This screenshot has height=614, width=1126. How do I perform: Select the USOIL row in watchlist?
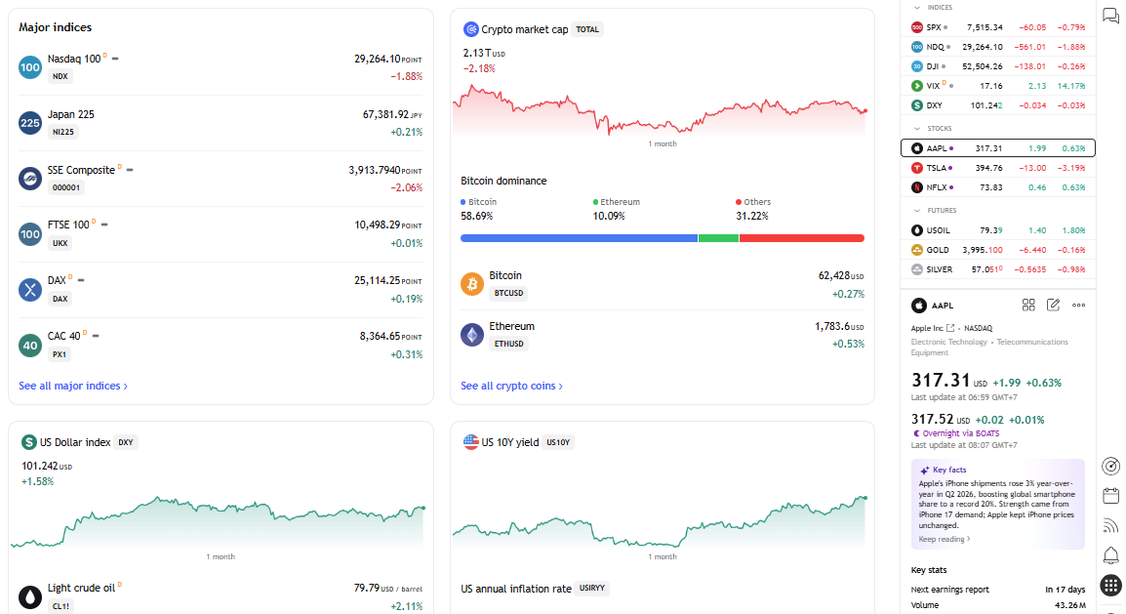[x=998, y=230]
